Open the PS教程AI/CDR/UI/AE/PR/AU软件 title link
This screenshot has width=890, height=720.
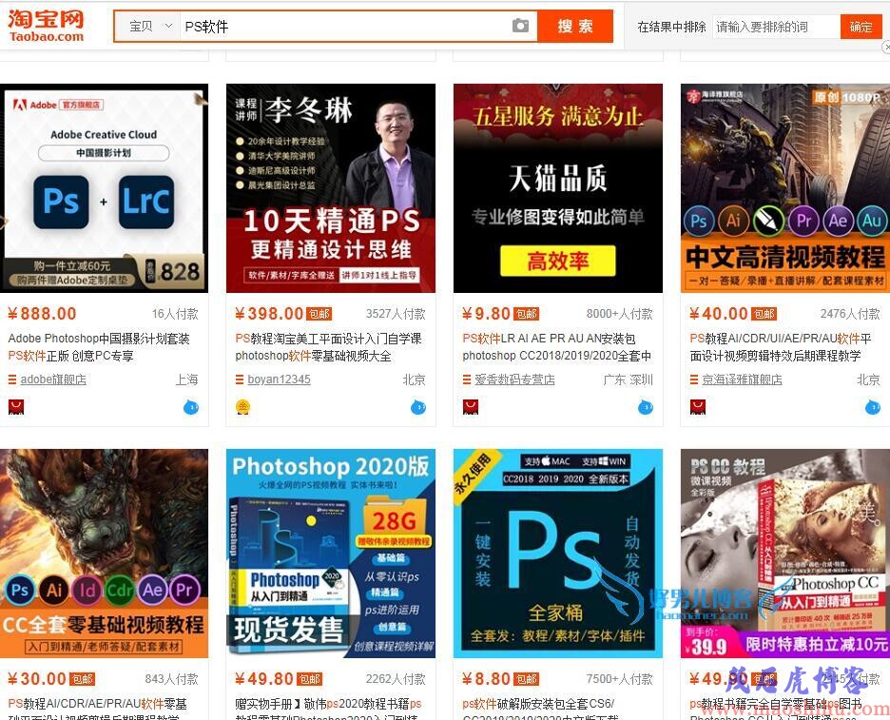pyautogui.click(x=780, y=347)
